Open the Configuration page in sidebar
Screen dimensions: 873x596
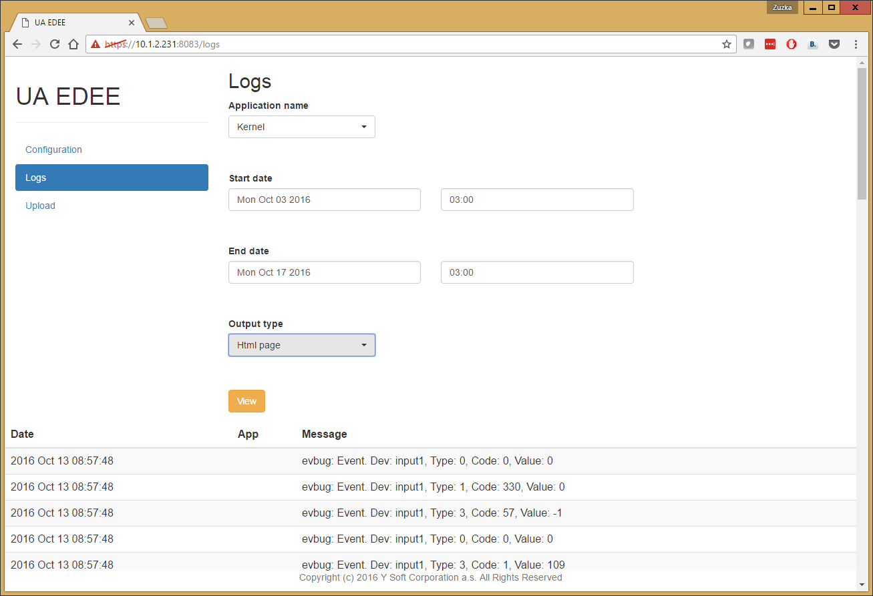(x=53, y=150)
